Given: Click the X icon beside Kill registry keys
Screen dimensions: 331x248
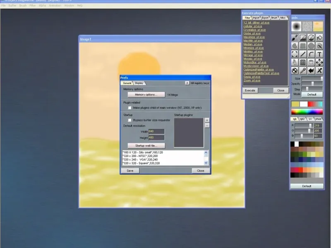Looking at the screenshot, I should point(187,83).
